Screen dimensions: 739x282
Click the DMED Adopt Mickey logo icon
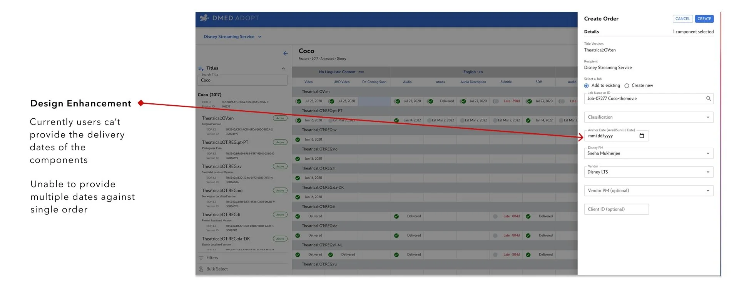tap(204, 18)
